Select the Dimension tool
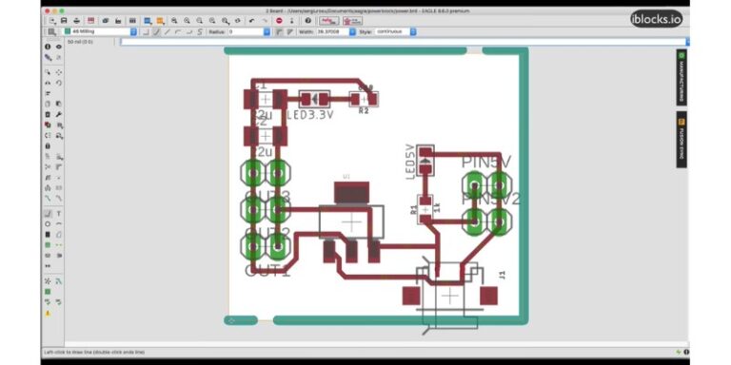This screenshot has height=365, width=731. coord(48,266)
